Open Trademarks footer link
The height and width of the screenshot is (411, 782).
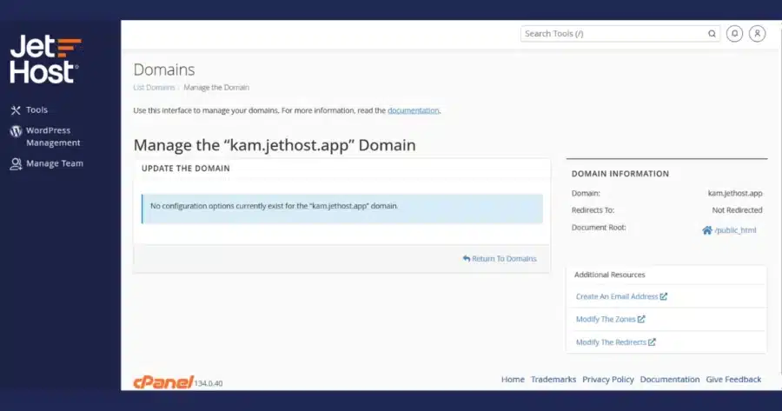coord(553,379)
